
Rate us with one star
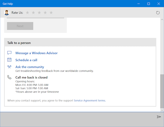tap(27, 12)
